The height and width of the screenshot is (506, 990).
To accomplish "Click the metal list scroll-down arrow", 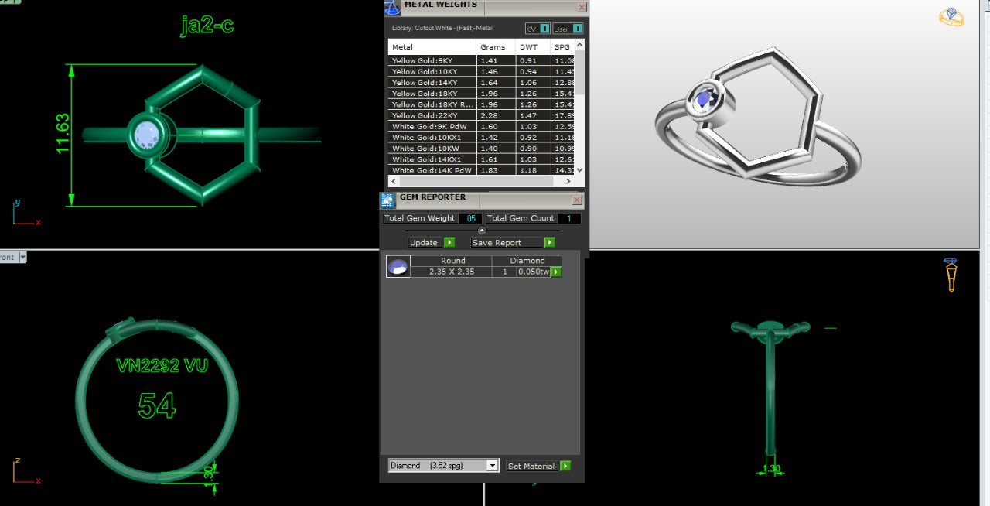I will 580,170.
